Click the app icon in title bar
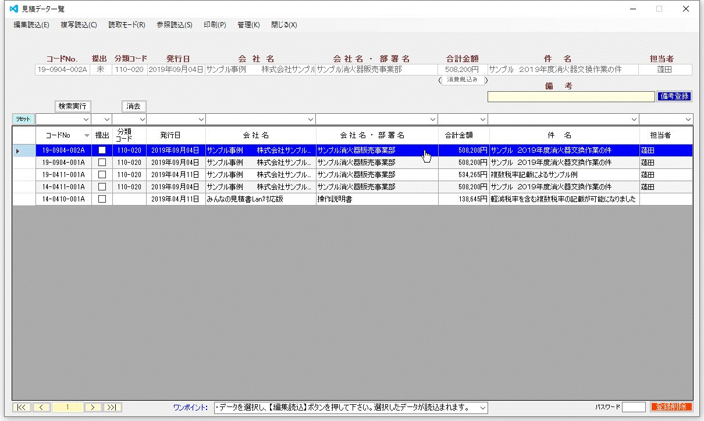The width and height of the screenshot is (704, 421). point(15,9)
